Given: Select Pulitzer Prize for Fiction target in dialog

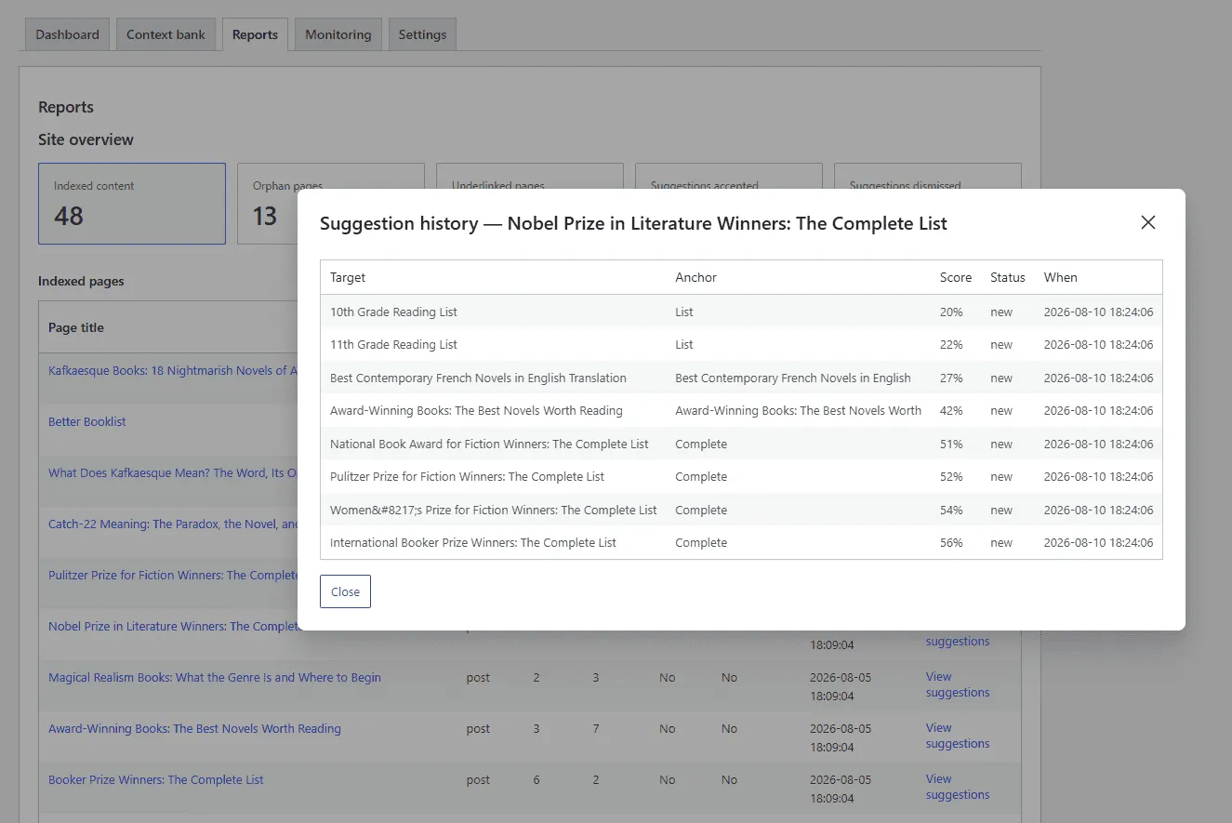Looking at the screenshot, I should pyautogui.click(x=467, y=476).
